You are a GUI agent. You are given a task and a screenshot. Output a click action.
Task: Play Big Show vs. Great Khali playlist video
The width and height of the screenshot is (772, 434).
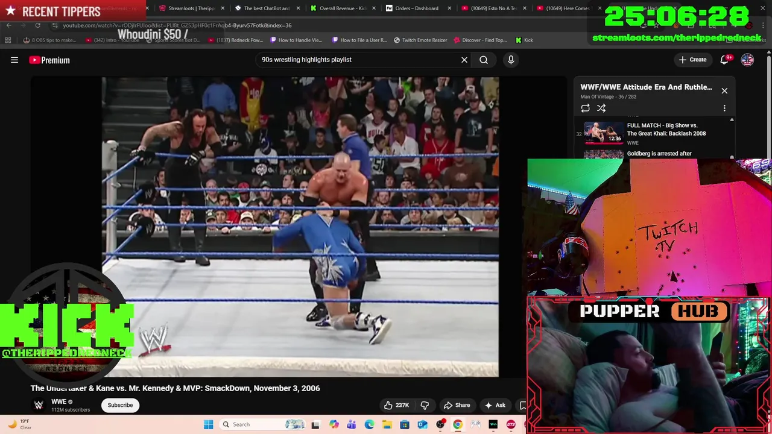[654, 133]
